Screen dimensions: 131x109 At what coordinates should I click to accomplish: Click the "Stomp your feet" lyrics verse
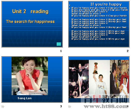coord(99,23)
